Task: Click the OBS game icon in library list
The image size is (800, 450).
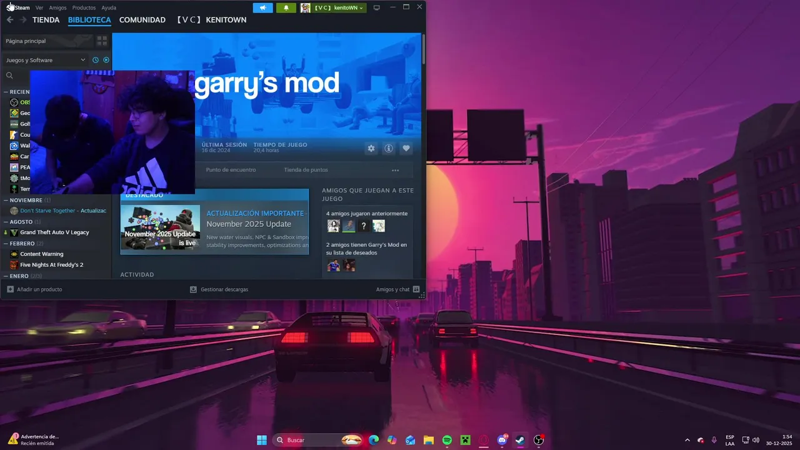Action: click(x=14, y=102)
